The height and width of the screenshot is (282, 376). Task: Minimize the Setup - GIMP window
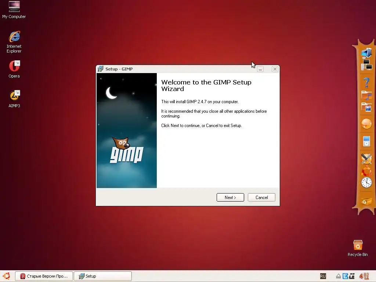[260, 69]
